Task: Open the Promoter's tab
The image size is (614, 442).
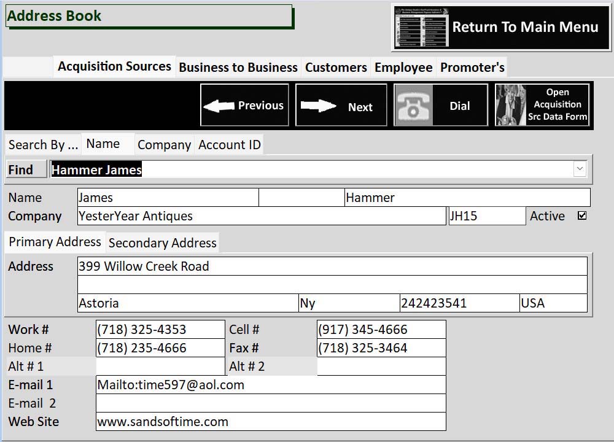Action: click(x=472, y=68)
